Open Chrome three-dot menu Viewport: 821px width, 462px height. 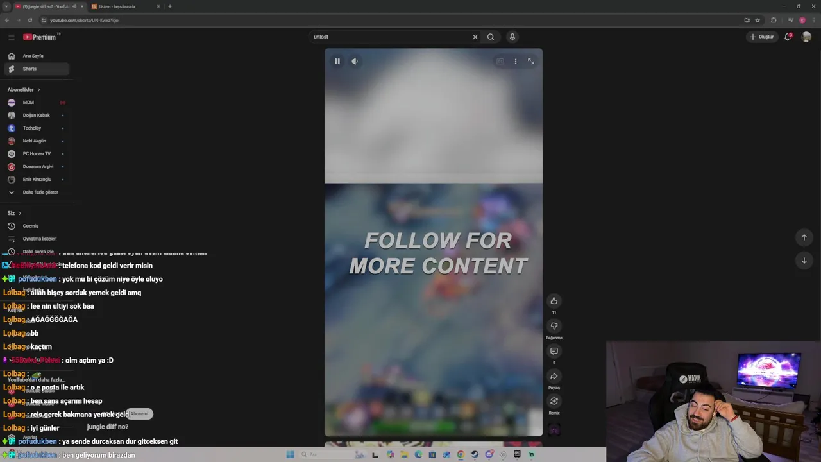814,20
